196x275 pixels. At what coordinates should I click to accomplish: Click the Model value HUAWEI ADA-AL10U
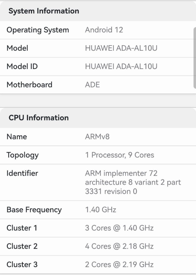121,48
